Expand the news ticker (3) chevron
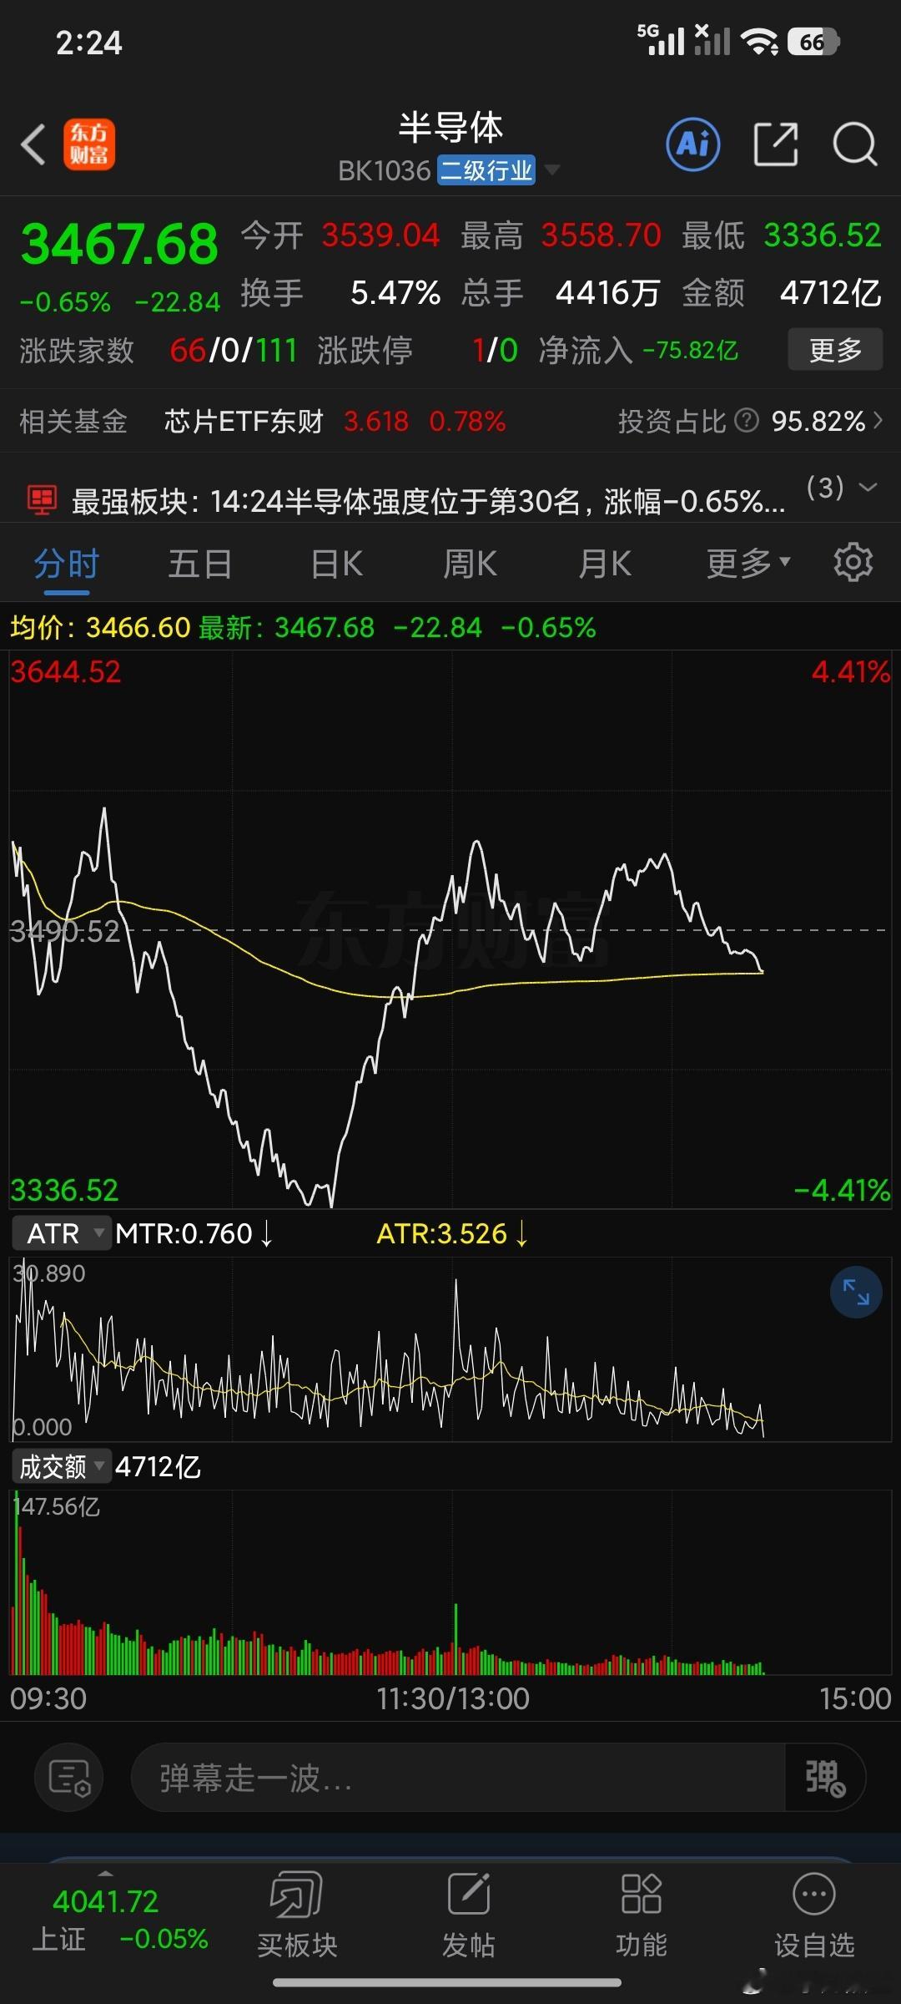Image resolution: width=901 pixels, height=2004 pixels. [x=868, y=487]
